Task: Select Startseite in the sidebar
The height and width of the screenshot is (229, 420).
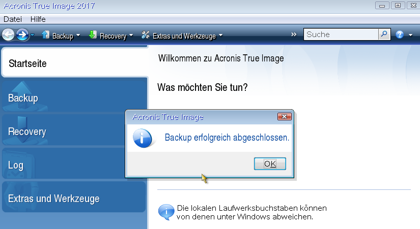Action: click(x=74, y=63)
